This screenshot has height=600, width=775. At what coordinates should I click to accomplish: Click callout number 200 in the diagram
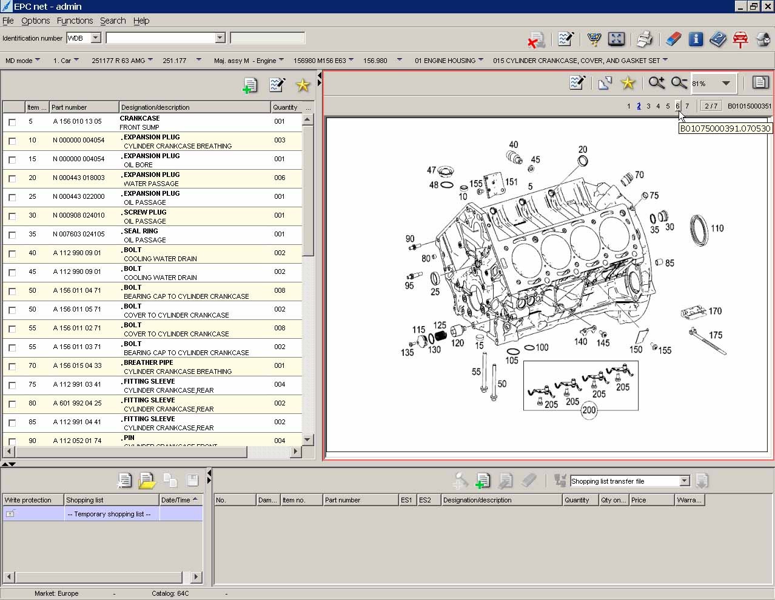589,410
